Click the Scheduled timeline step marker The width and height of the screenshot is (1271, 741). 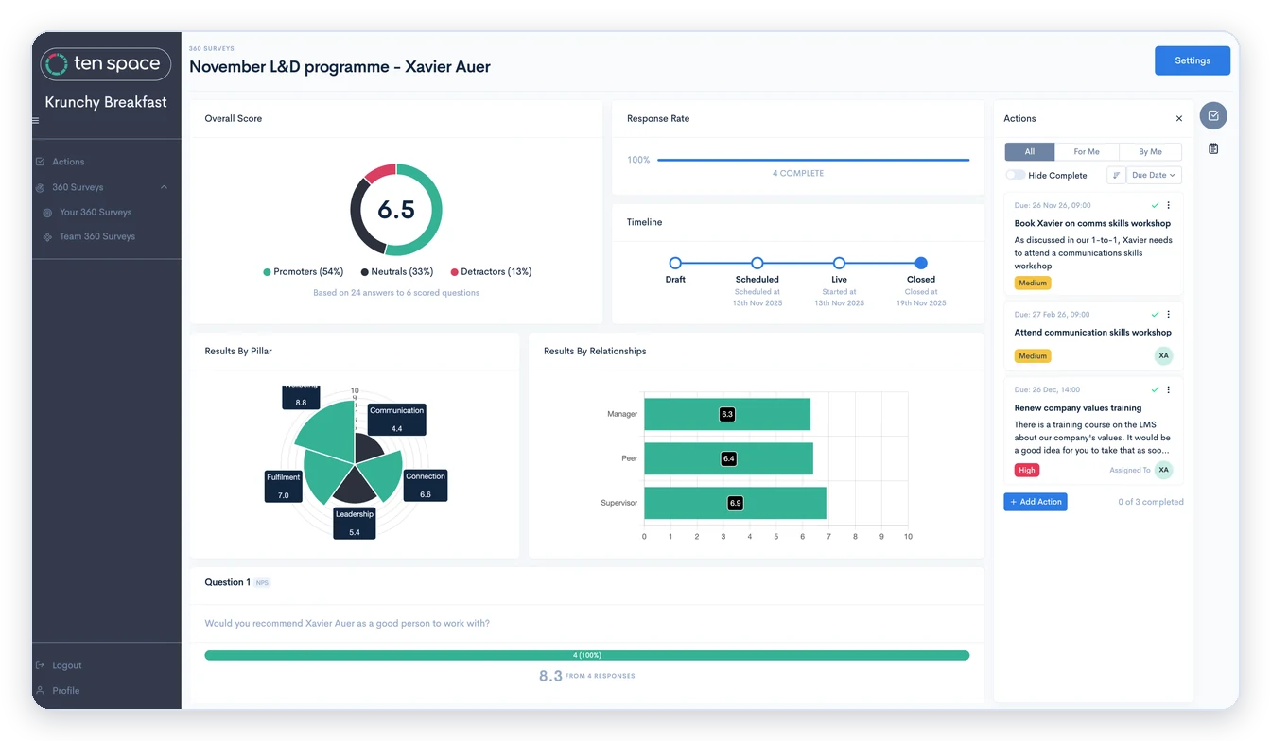coord(757,264)
